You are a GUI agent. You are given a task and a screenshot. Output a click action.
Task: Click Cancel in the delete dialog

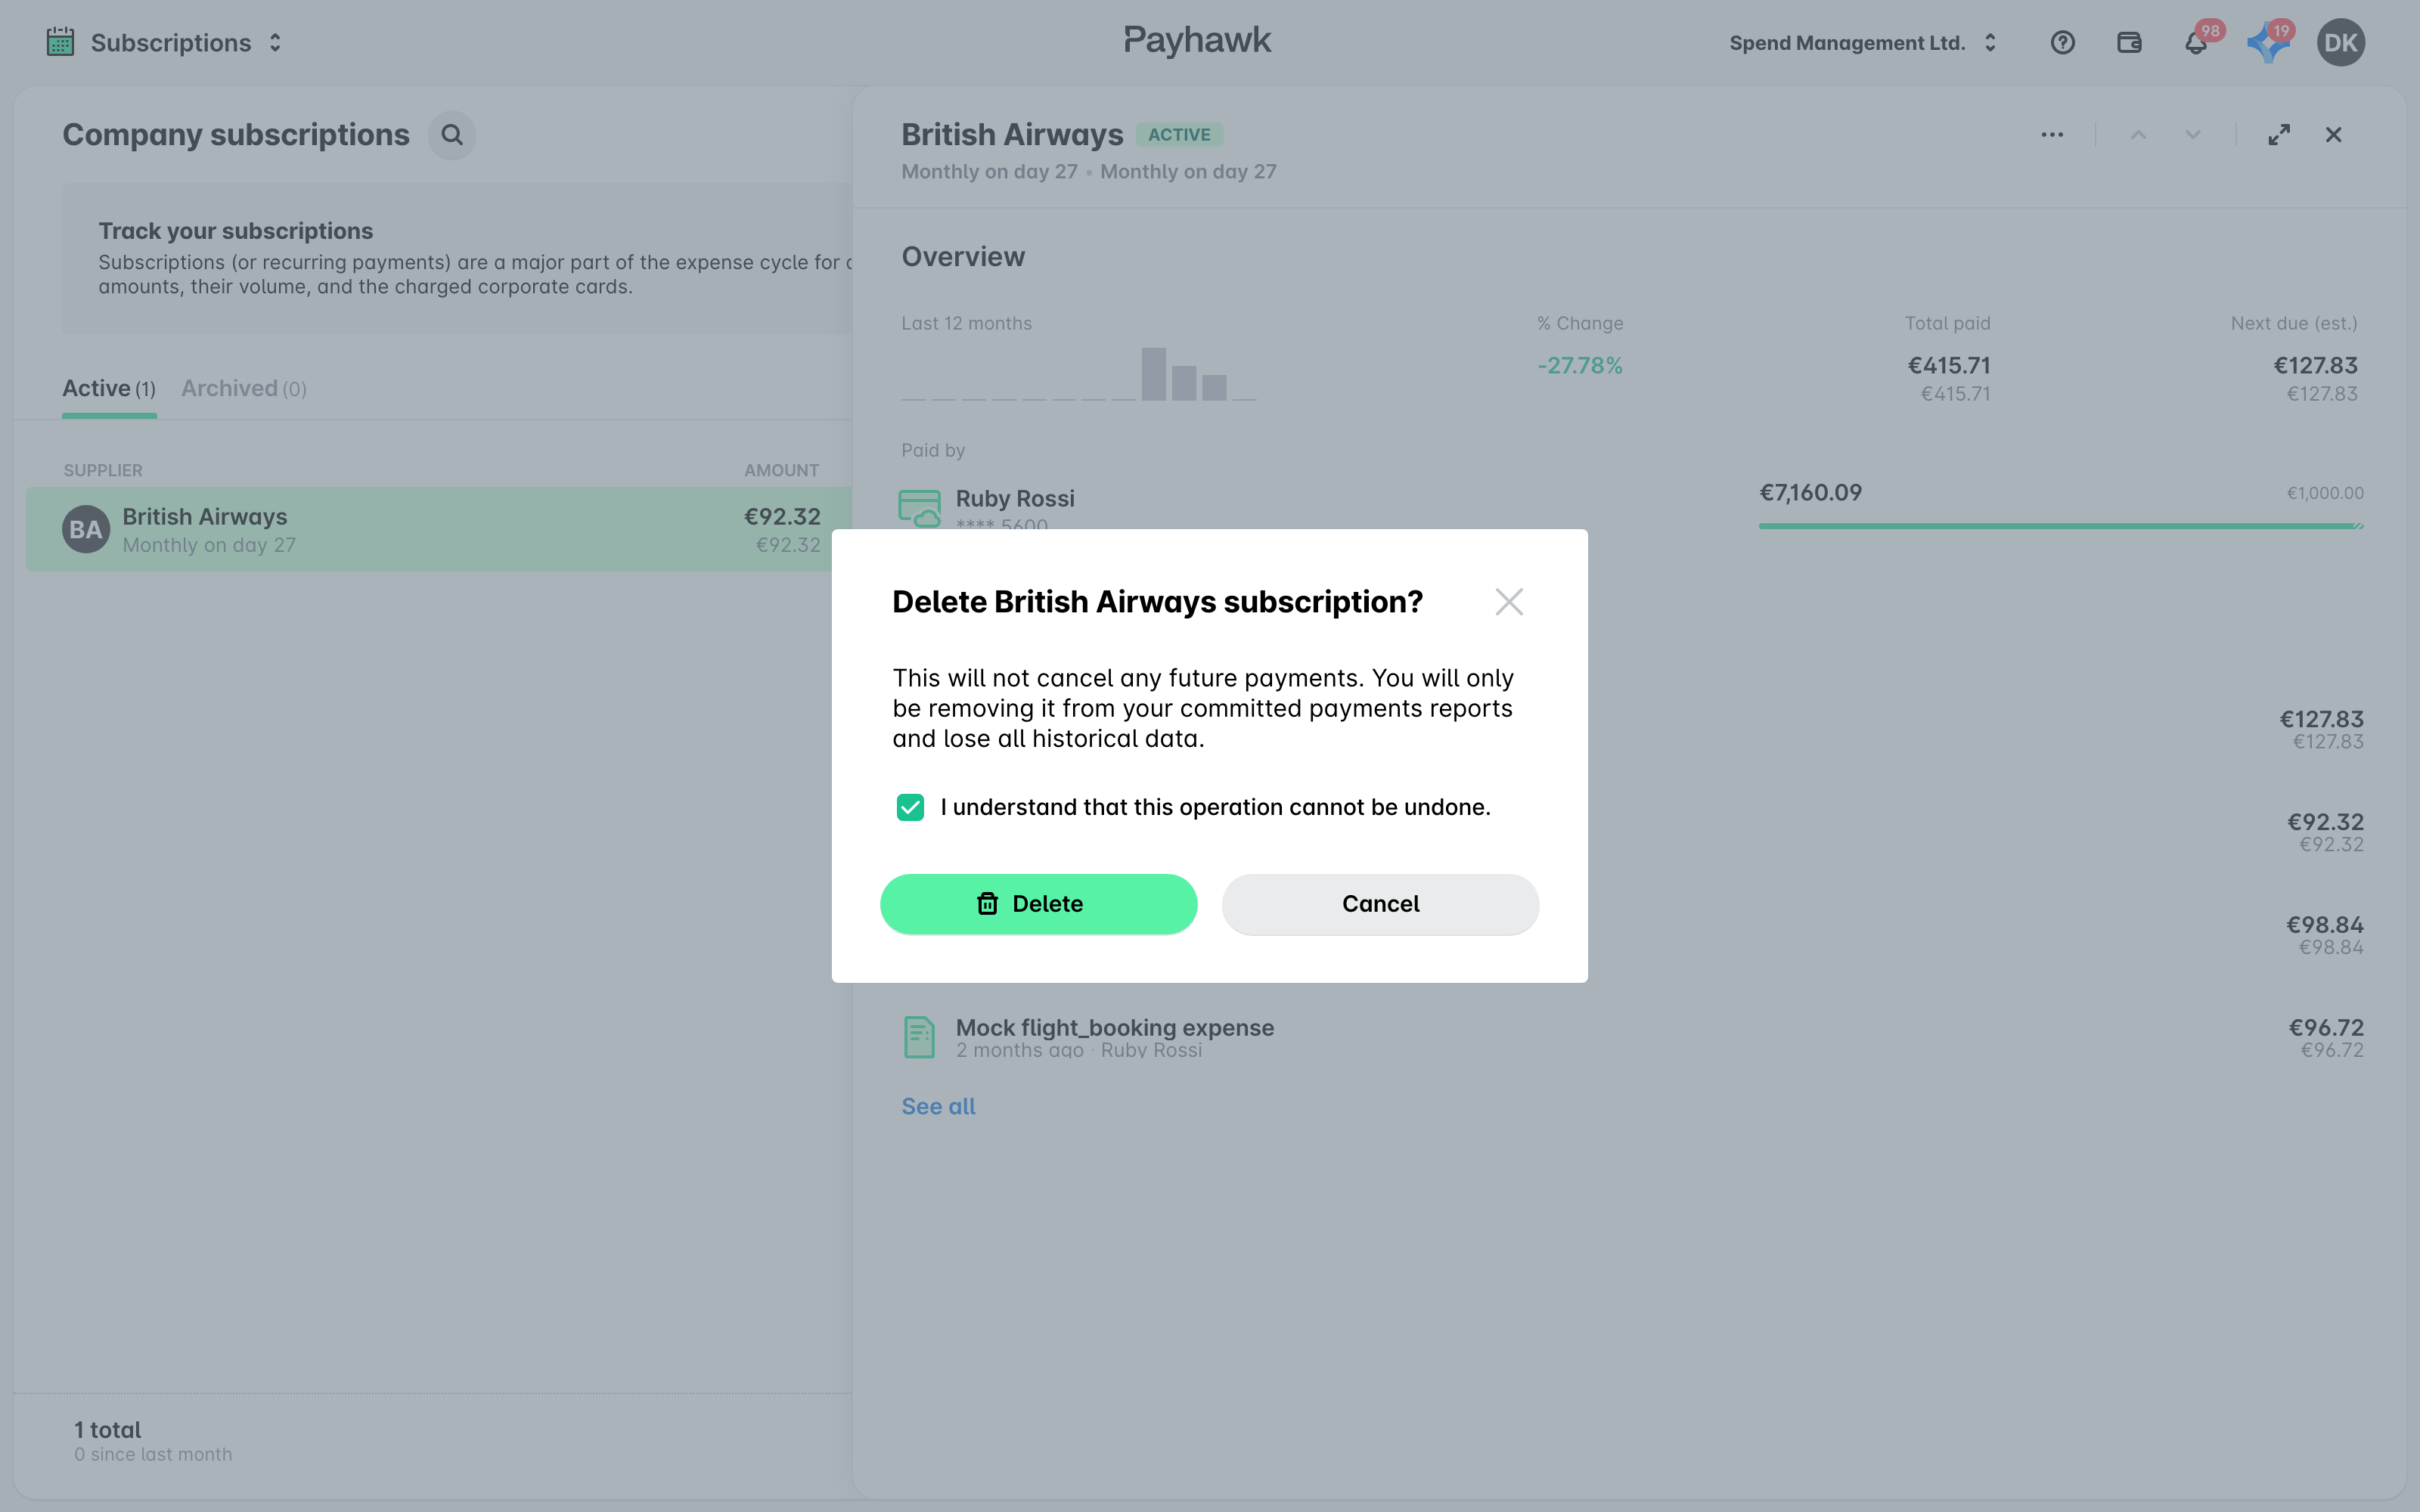click(x=1380, y=904)
